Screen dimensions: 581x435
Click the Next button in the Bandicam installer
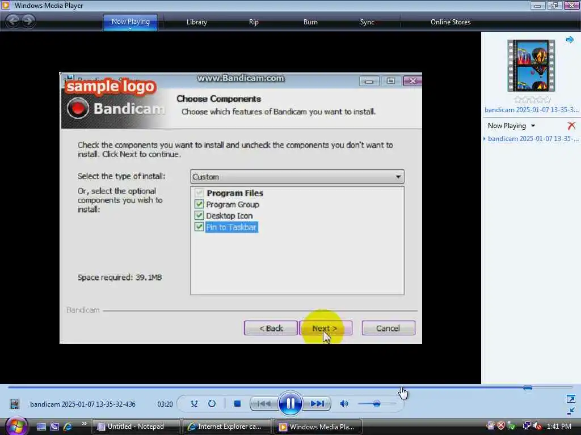click(325, 328)
